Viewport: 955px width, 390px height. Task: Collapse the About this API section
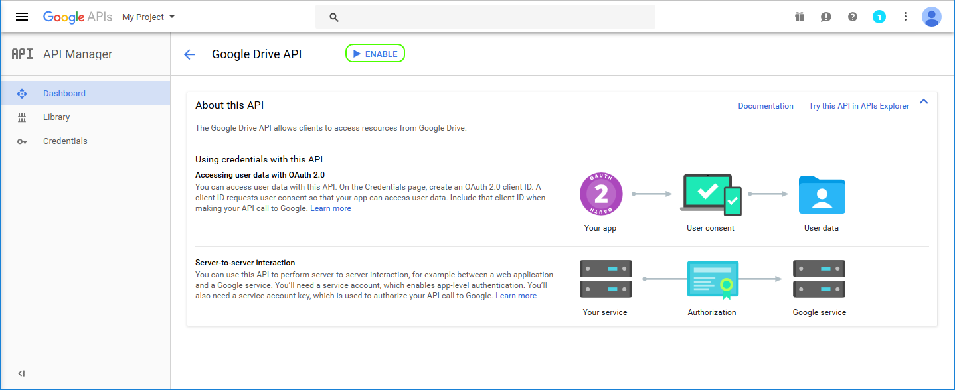coord(923,102)
